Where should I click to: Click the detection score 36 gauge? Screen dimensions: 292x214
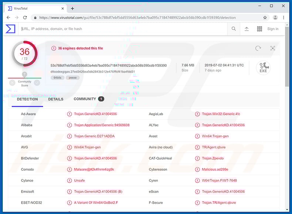coord(25,54)
